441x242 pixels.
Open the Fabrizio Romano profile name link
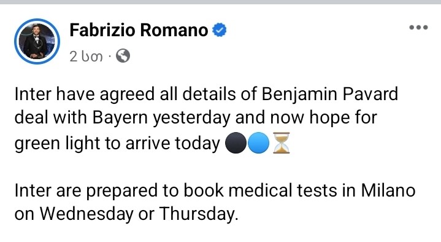[x=139, y=30]
